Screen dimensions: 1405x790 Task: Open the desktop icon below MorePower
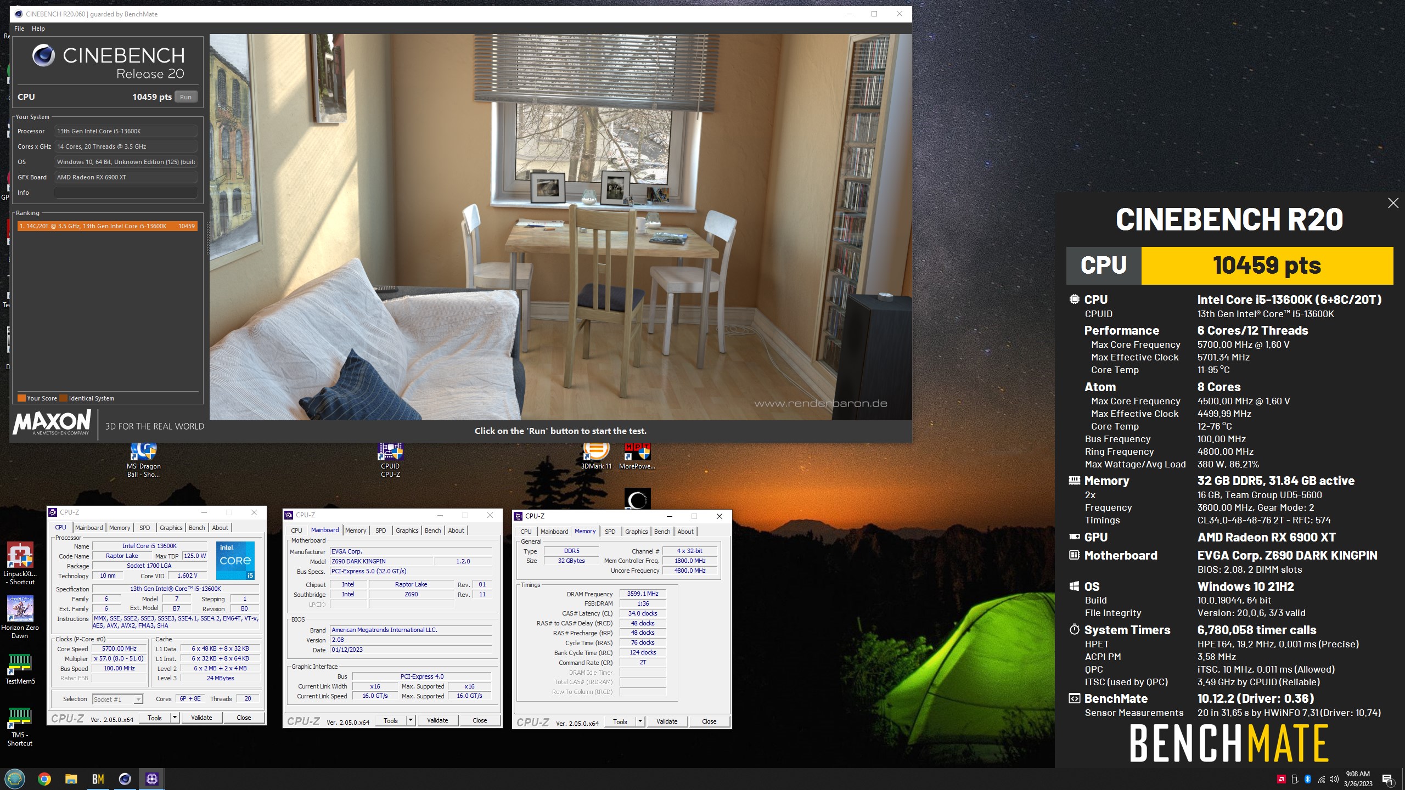pyautogui.click(x=638, y=499)
